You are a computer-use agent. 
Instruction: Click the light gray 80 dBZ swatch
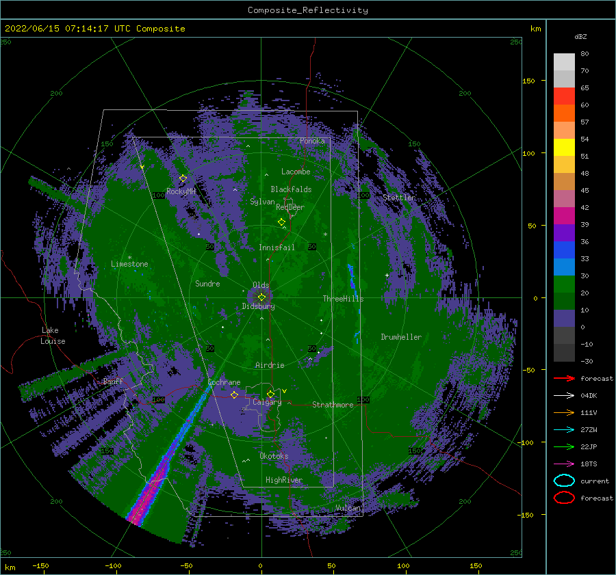(564, 62)
